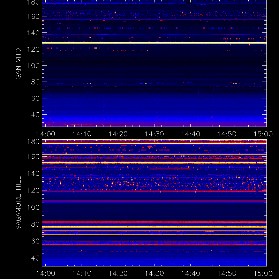279x279 pixels.
Task: Click the 14:00 time label under Sagamore Hill plot
Action: click(x=46, y=273)
